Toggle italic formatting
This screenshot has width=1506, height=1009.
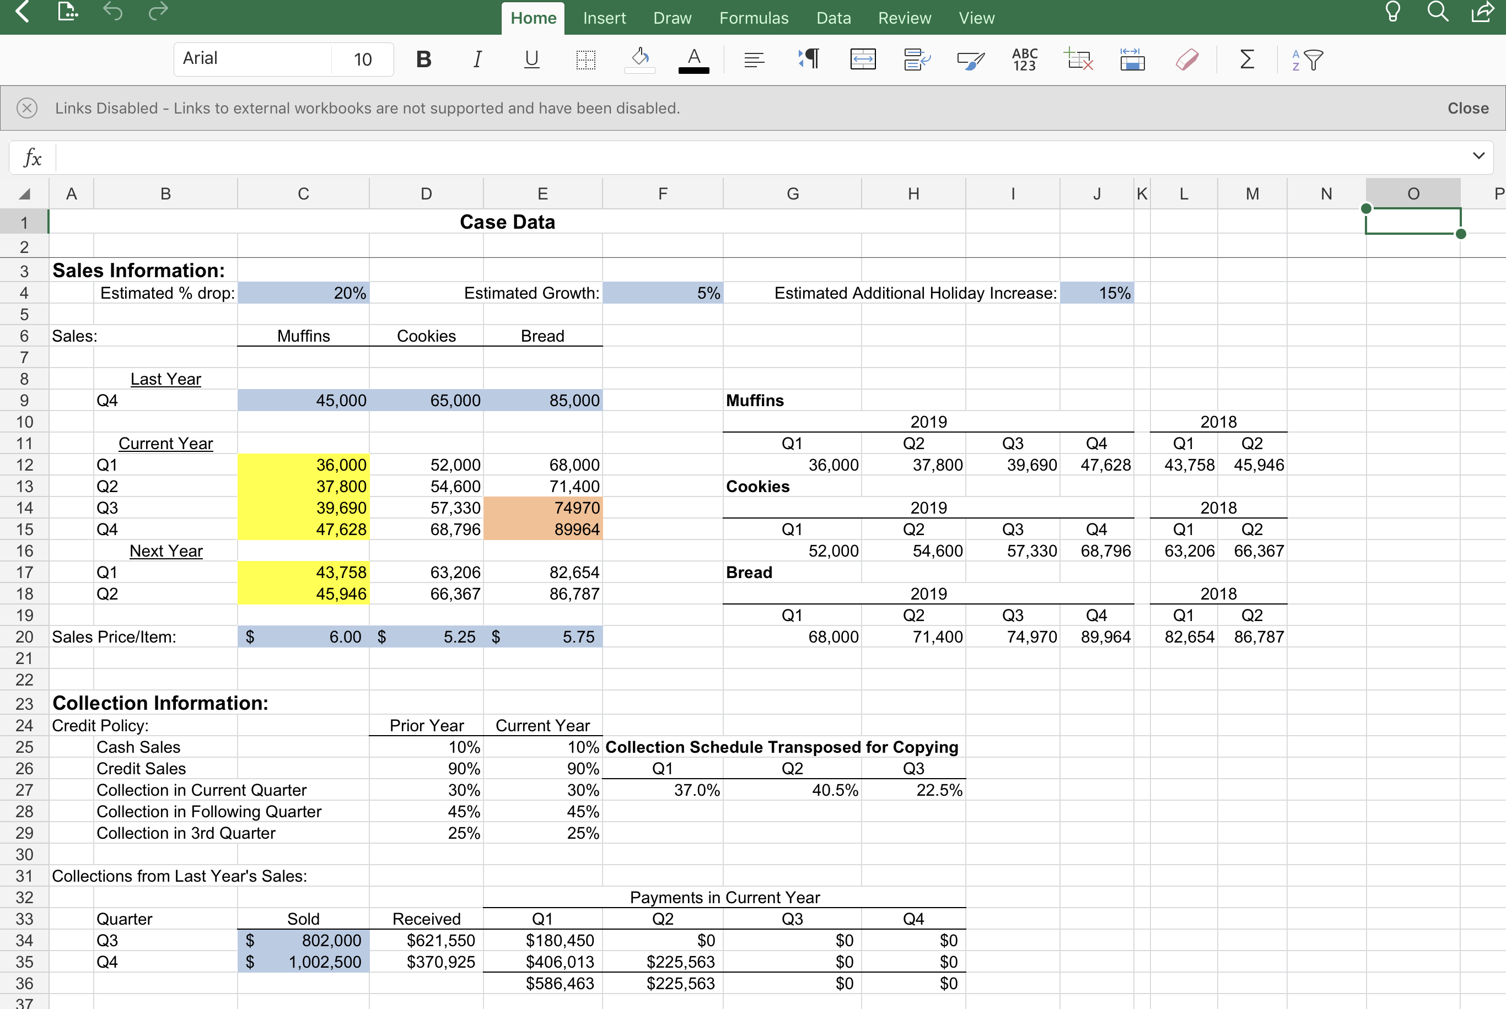tap(477, 59)
